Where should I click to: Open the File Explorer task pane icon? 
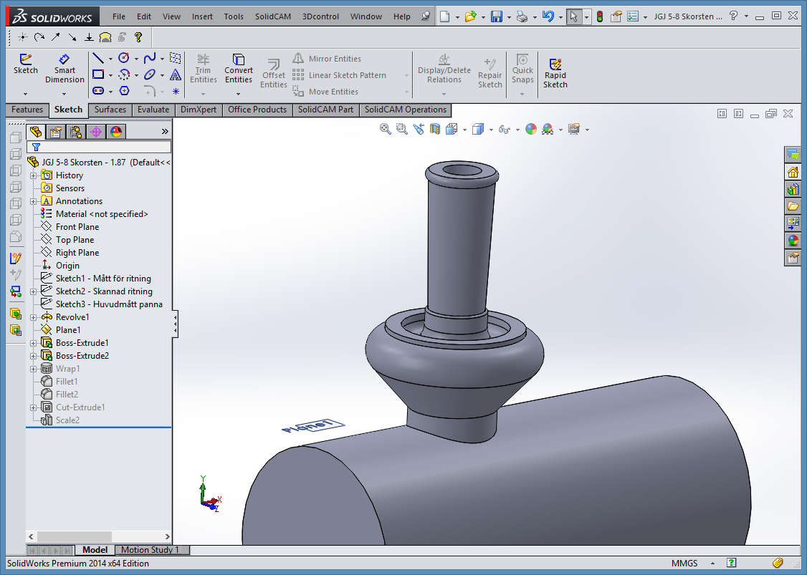pos(793,206)
